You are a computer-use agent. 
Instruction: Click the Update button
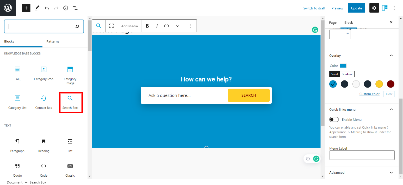[x=356, y=8]
